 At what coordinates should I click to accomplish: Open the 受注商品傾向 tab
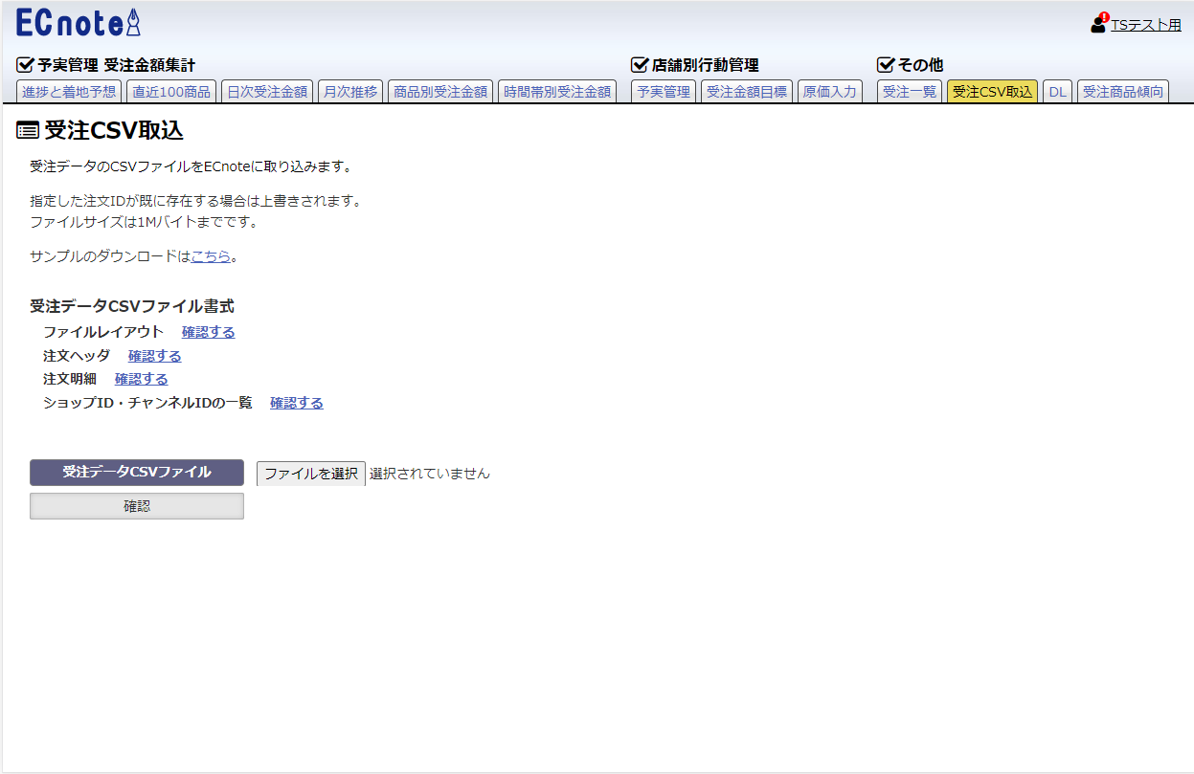pyautogui.click(x=1122, y=92)
